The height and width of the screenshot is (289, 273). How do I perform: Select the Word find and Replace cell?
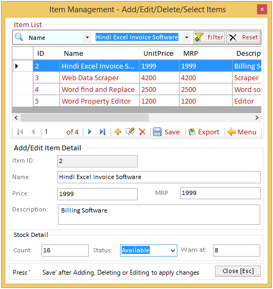(x=99, y=89)
